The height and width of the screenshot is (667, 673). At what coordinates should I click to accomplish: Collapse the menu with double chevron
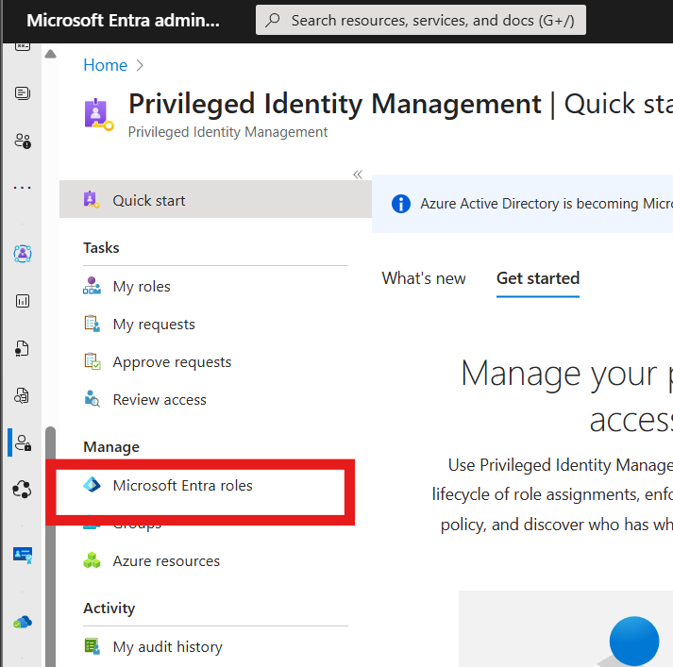tap(358, 175)
